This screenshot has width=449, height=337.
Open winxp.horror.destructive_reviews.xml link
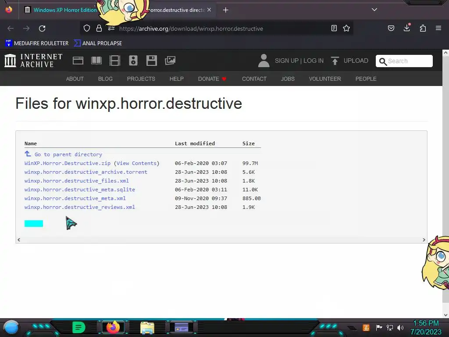(80, 207)
